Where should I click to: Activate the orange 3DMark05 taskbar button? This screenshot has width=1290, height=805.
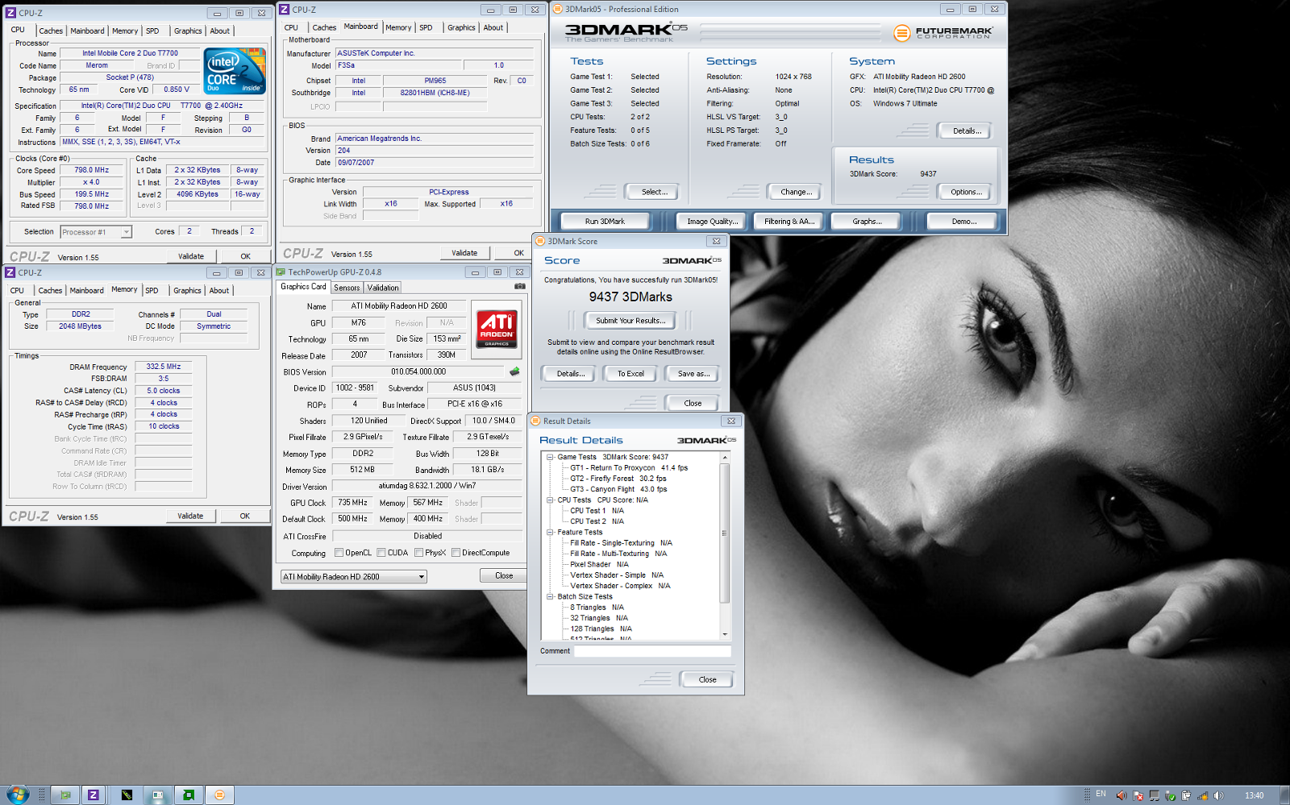coord(219,795)
